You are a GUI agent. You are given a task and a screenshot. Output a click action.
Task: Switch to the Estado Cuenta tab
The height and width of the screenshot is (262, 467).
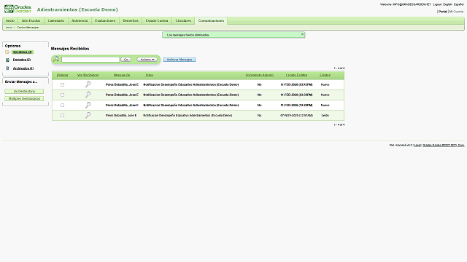pyautogui.click(x=157, y=20)
